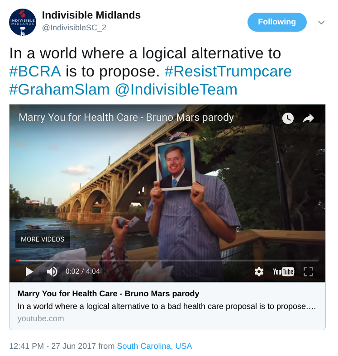Visit the @IndivisibleTeam mention
This screenshot has height=356, width=338.
(x=176, y=90)
